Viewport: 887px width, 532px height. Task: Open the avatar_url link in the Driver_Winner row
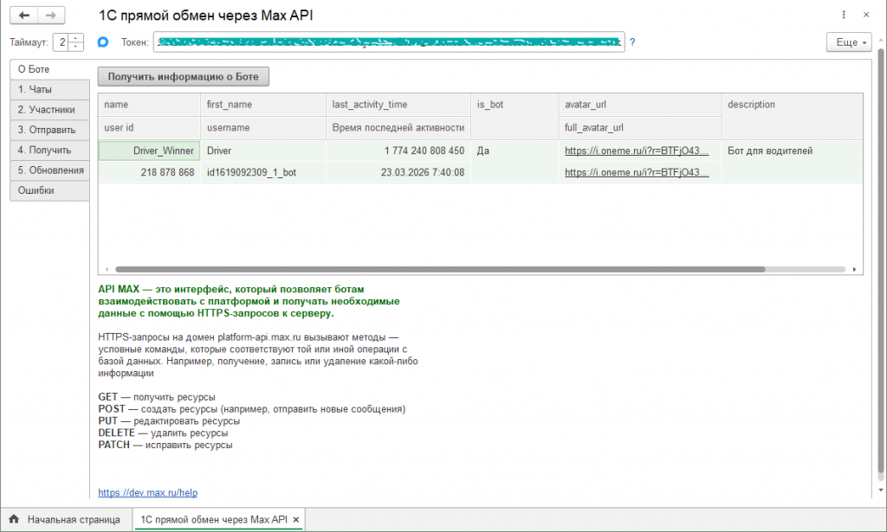click(637, 151)
